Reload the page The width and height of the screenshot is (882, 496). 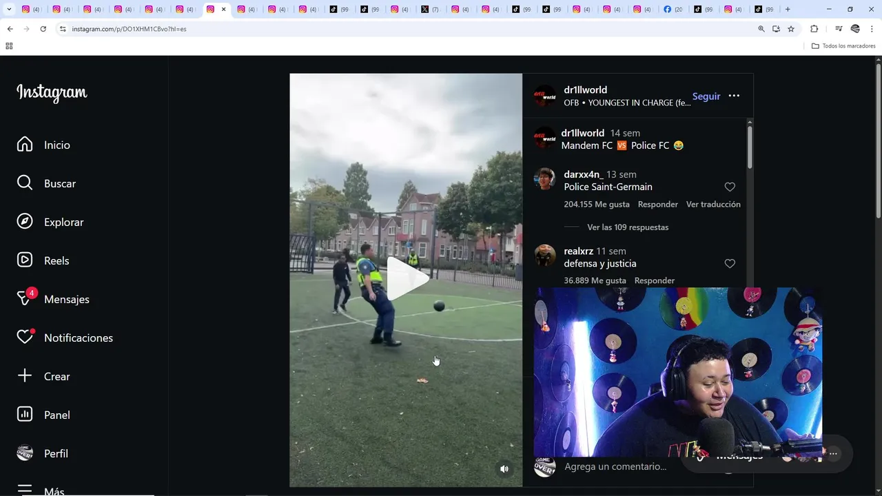click(x=43, y=29)
